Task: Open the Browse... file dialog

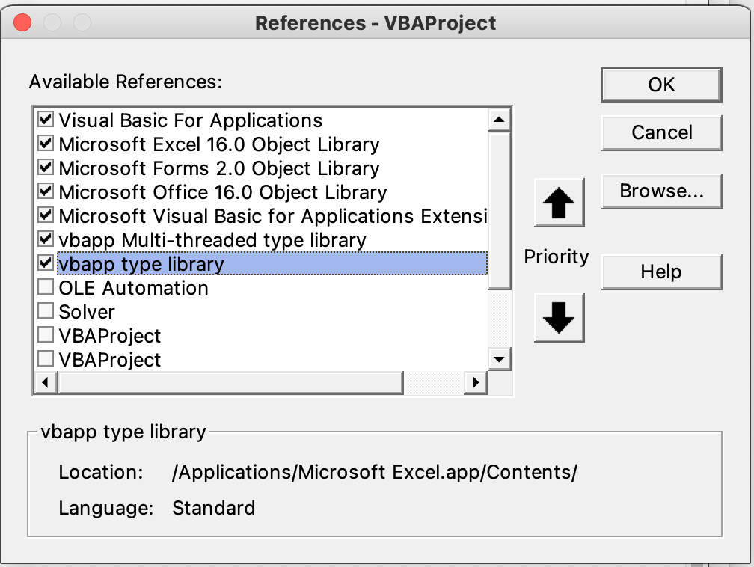Action: 661,191
